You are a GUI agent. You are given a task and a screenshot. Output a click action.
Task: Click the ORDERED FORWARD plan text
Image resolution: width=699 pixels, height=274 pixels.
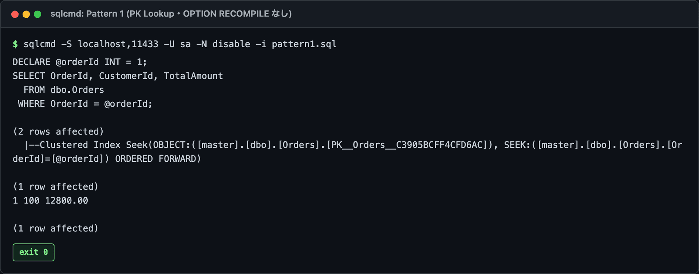158,159
